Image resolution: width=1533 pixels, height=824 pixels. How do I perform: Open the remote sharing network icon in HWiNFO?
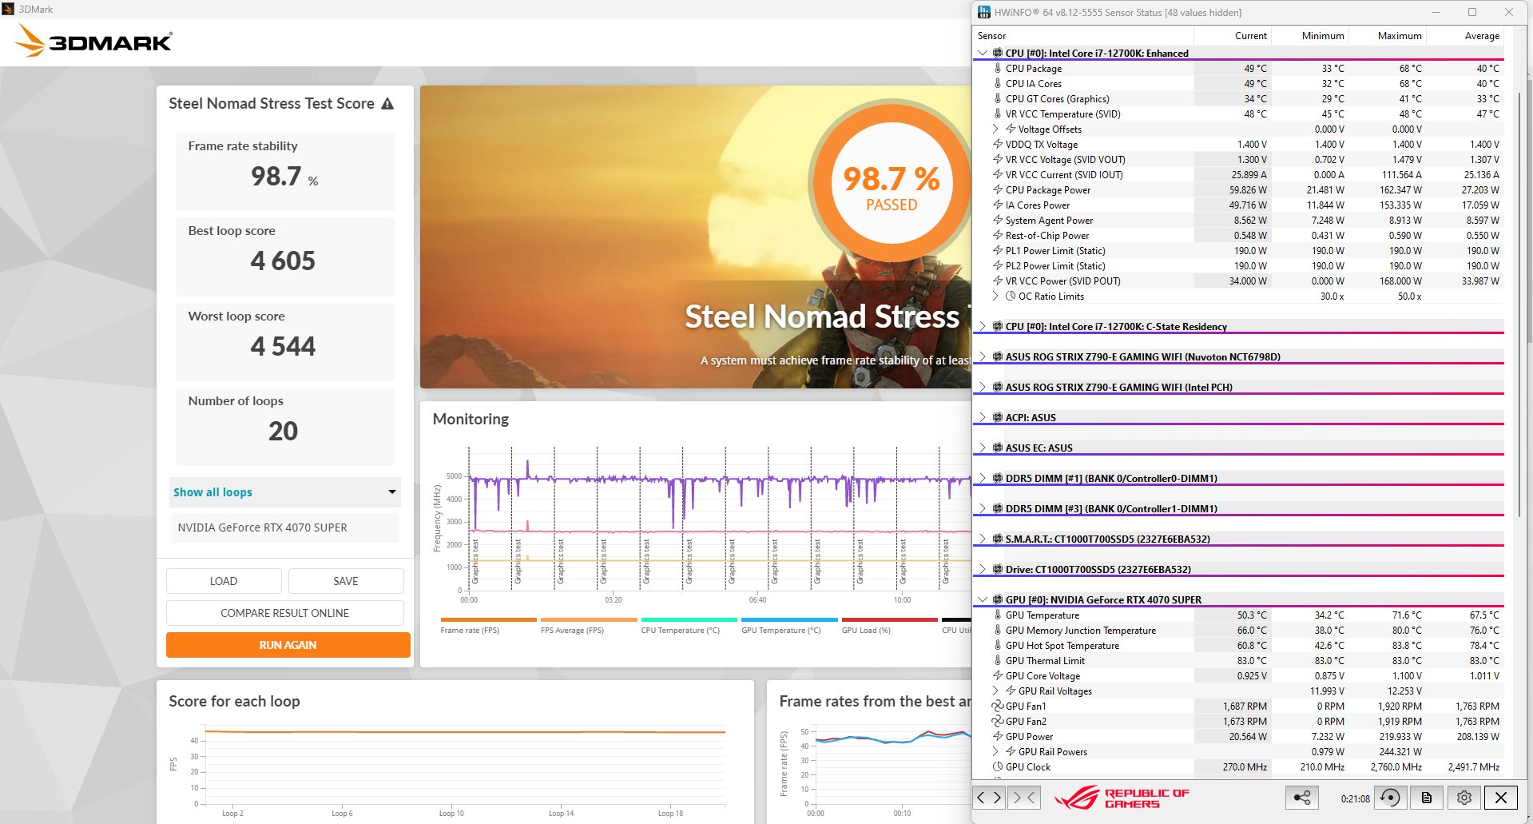point(1302,797)
